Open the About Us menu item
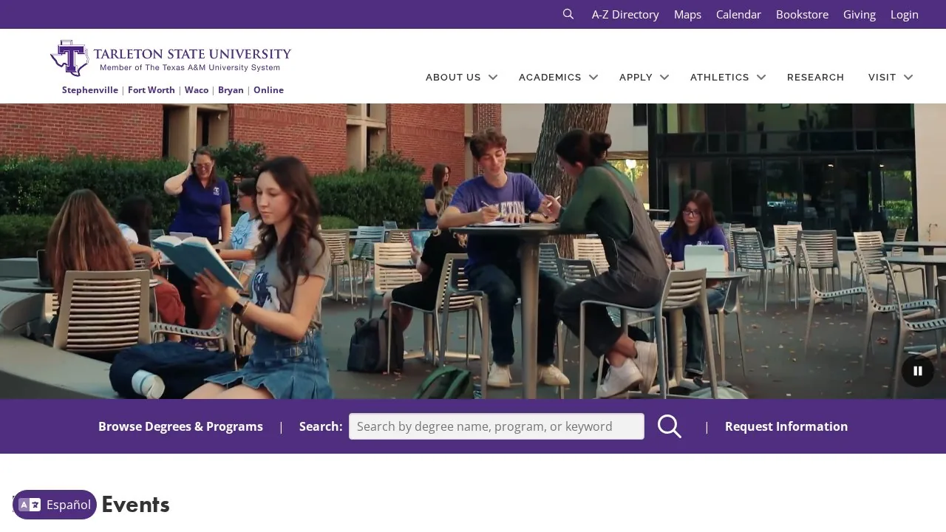Screen dimensions: 946x532 pyautogui.click(x=453, y=77)
